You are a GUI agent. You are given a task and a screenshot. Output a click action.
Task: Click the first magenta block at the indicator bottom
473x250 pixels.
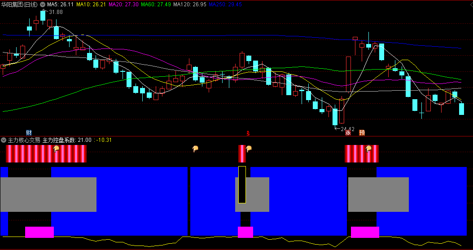(39, 232)
